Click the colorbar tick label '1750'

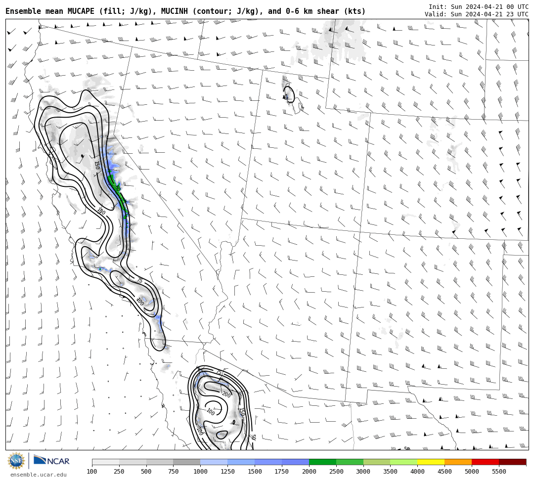click(282, 472)
